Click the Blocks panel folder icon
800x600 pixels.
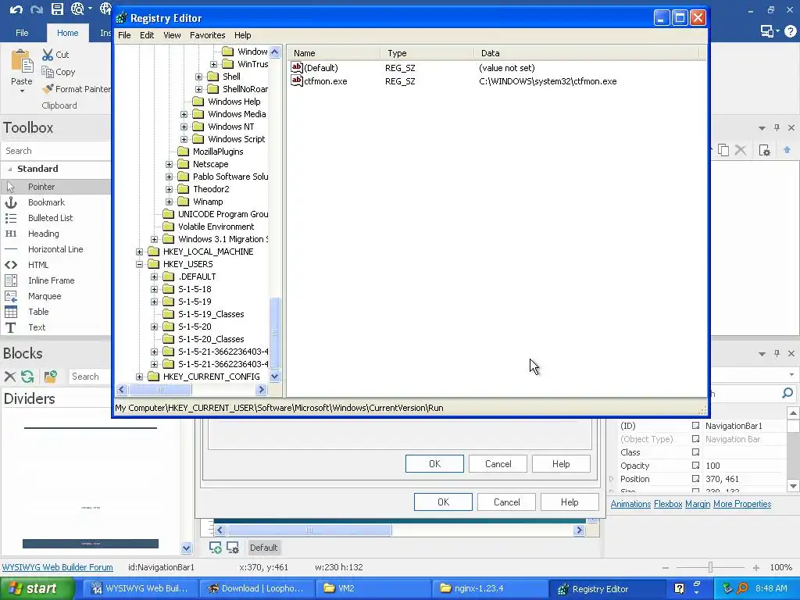point(50,377)
